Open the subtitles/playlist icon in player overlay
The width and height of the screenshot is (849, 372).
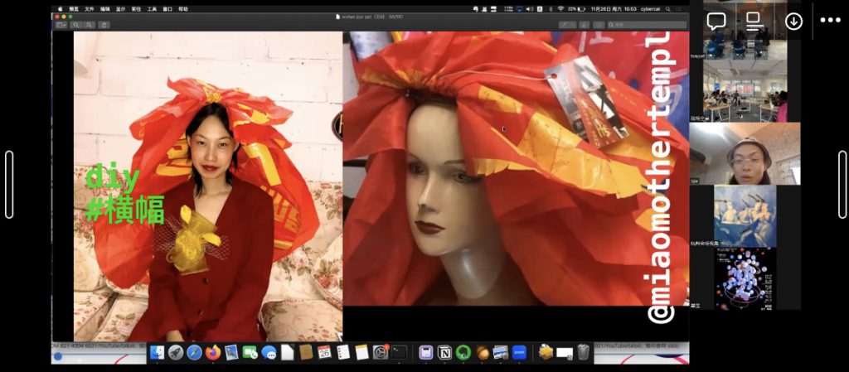[x=754, y=21]
